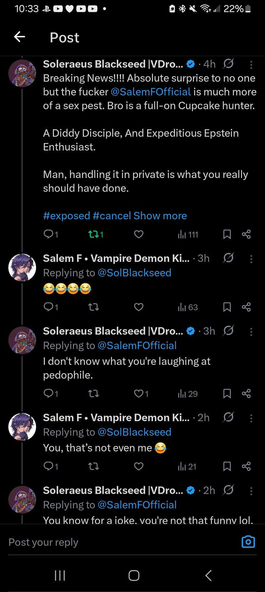Image resolution: width=265 pixels, height=592 pixels.
Task: Like the Breaking News post
Action: tap(139, 234)
